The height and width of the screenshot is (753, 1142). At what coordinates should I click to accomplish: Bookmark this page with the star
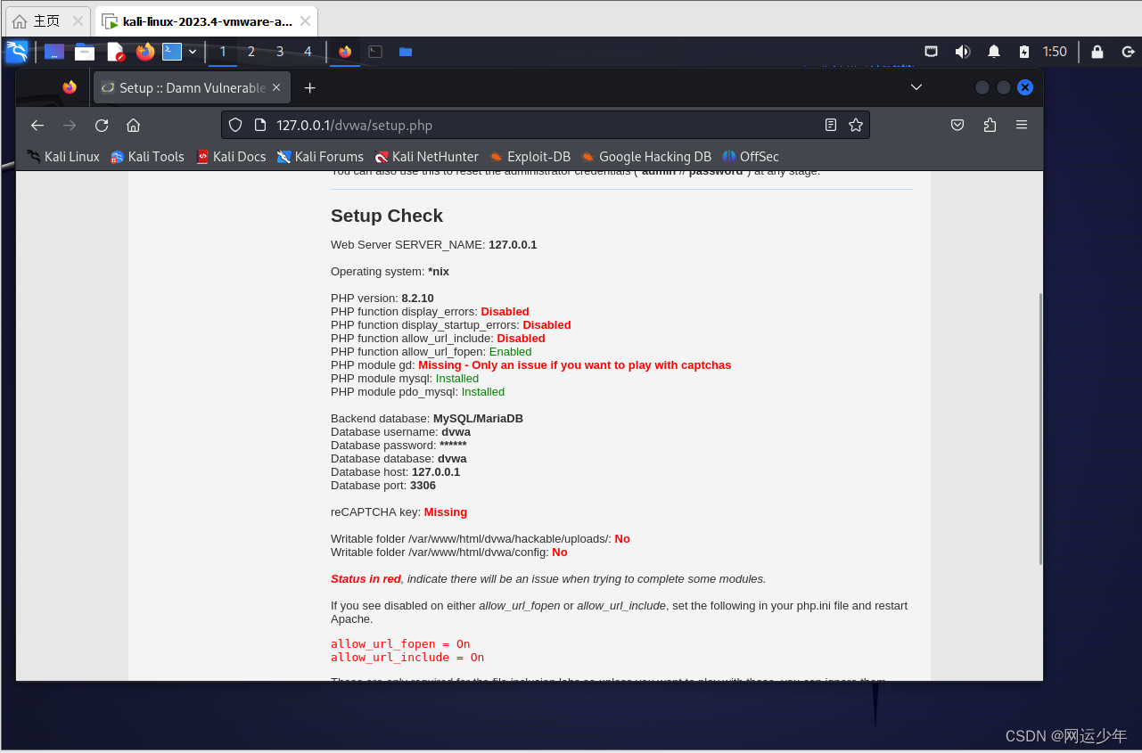pyautogui.click(x=856, y=125)
